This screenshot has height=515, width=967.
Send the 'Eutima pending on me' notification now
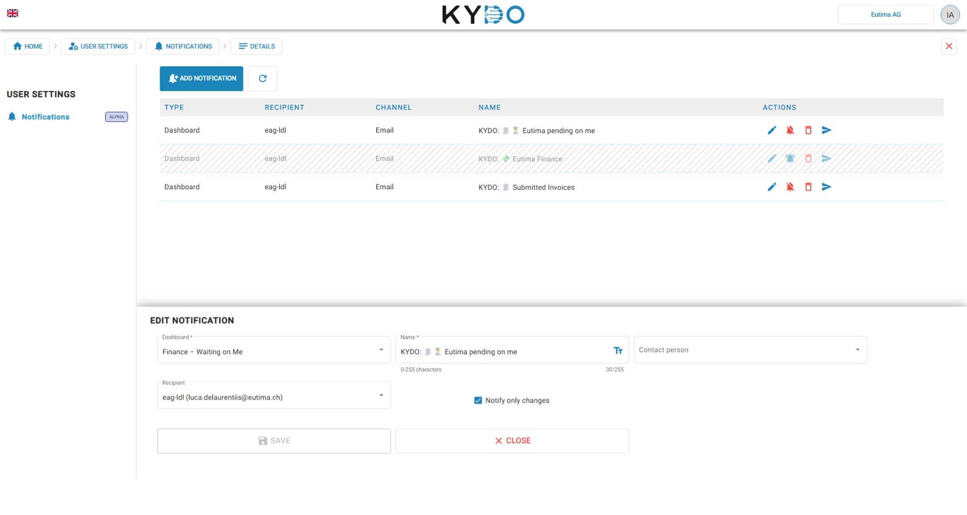(826, 130)
